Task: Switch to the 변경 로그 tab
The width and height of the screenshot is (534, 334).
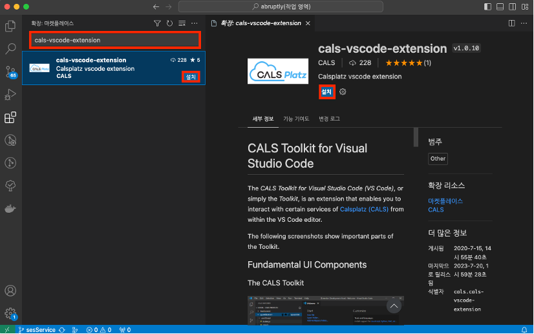Action: coord(329,119)
